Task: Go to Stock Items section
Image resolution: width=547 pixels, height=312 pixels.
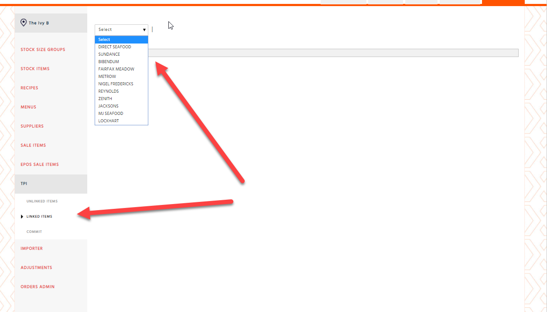Action: 35,69
